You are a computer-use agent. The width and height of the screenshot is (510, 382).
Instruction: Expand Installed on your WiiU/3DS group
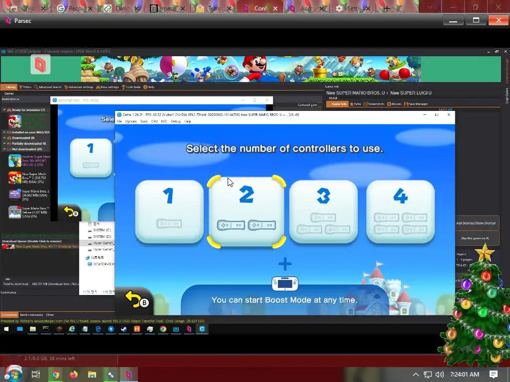4,132
